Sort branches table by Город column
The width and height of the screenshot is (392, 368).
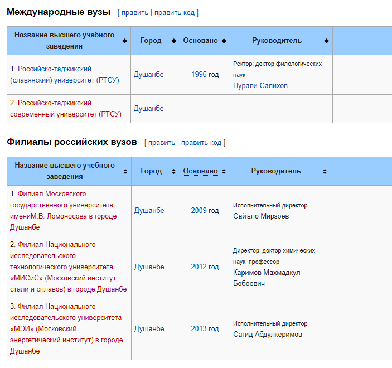click(x=173, y=172)
